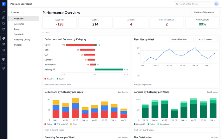Open Coaching Library in the sidebar
Viewport: 222px width, 139px height.
click(22, 40)
